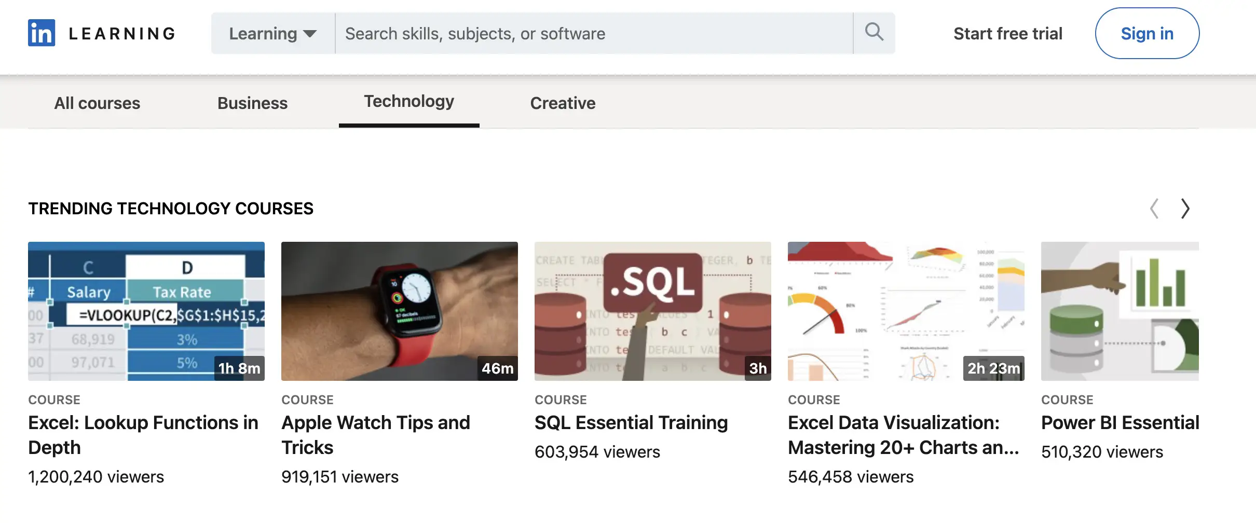Click the 603,954 viewers text
This screenshot has width=1256, height=523.
[597, 451]
